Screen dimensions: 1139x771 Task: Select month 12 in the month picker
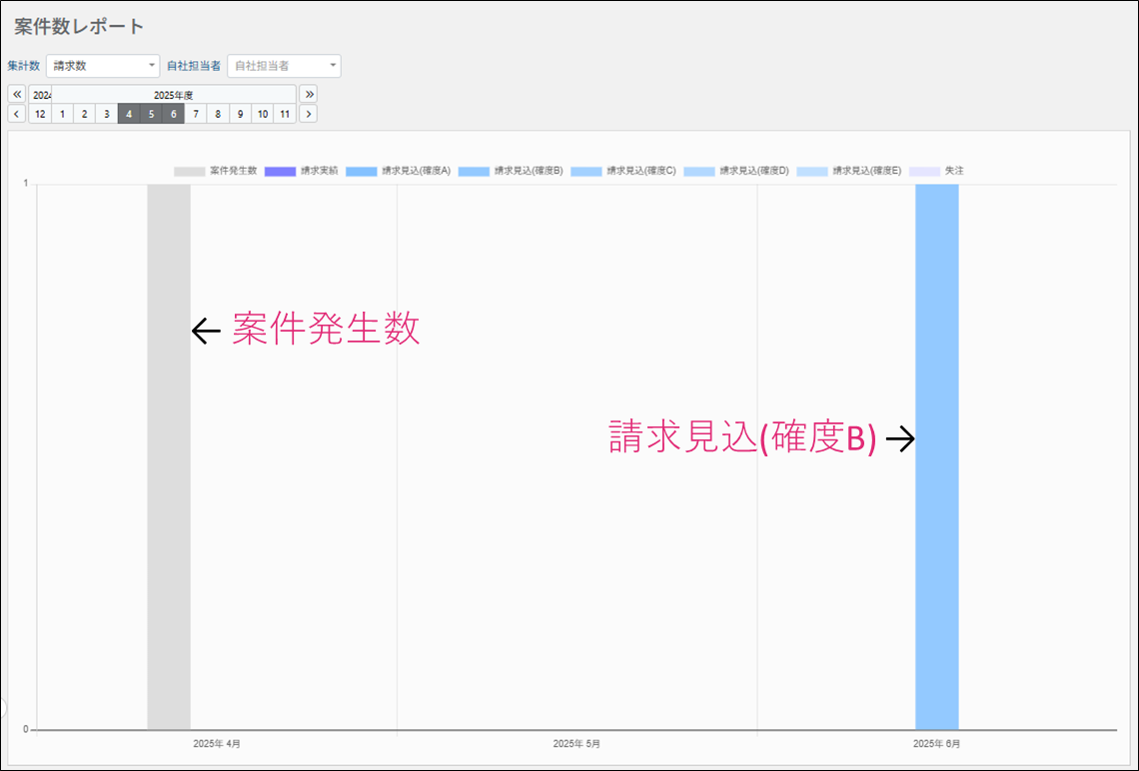coord(40,114)
